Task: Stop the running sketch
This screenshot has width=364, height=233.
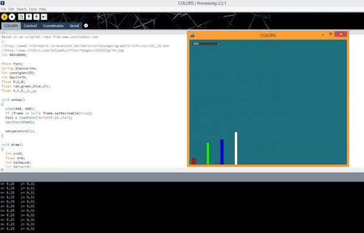Action: [12, 17]
